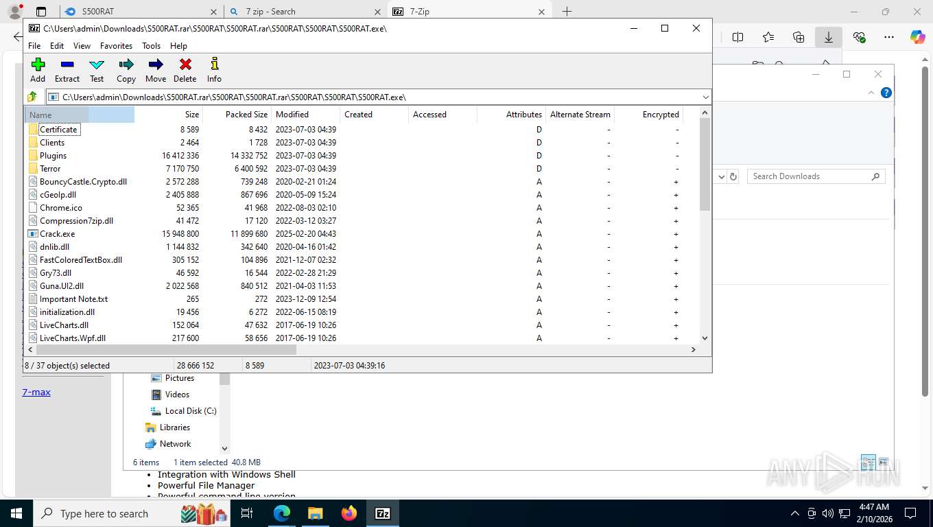The height and width of the screenshot is (527, 933).
Task: Open Explorer help question icon
Action: tap(886, 93)
